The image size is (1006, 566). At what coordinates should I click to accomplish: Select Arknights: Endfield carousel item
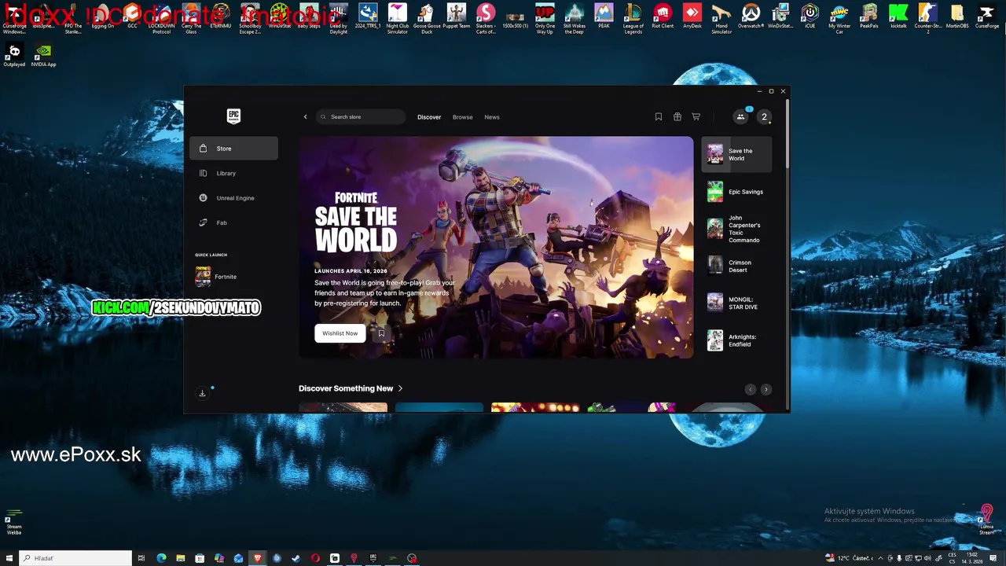736,340
